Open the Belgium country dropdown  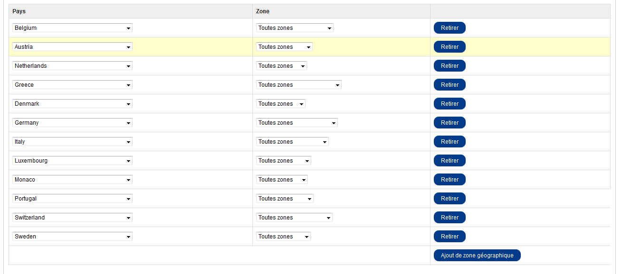pyautogui.click(x=72, y=28)
